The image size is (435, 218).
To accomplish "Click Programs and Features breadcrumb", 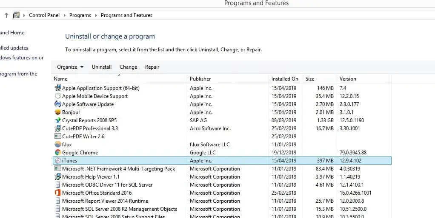I will point(126,15).
